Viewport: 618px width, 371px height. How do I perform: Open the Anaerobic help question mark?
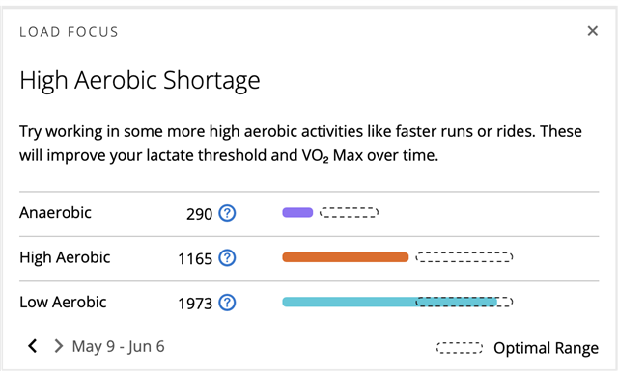(x=228, y=213)
